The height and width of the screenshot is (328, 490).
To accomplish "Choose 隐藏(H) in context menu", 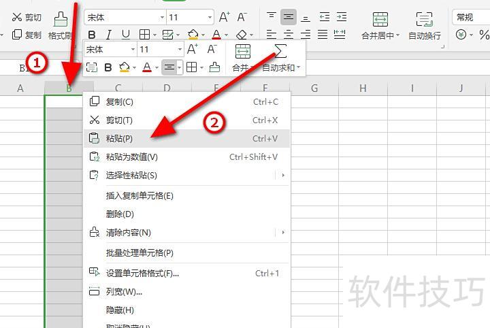I will (187, 310).
